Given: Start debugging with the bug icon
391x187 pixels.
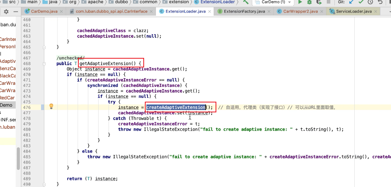Looking at the screenshot, I should click(310, 2).
